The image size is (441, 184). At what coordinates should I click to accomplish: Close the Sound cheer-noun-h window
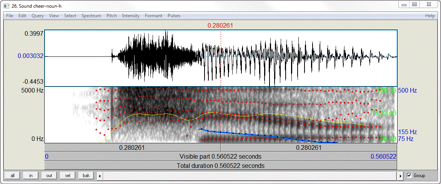click(428, 5)
